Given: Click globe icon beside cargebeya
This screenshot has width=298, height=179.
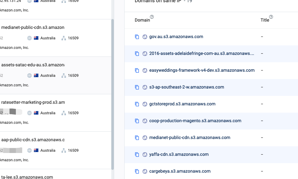Looking at the screenshot, I should point(145,171).
